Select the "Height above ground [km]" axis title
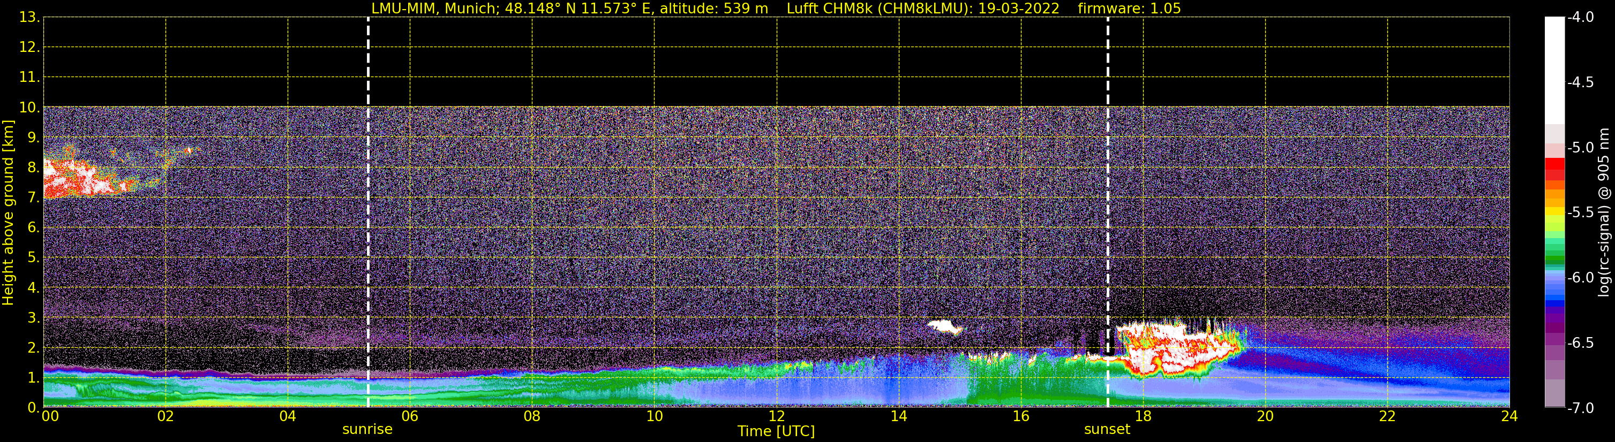 [x=8, y=213]
